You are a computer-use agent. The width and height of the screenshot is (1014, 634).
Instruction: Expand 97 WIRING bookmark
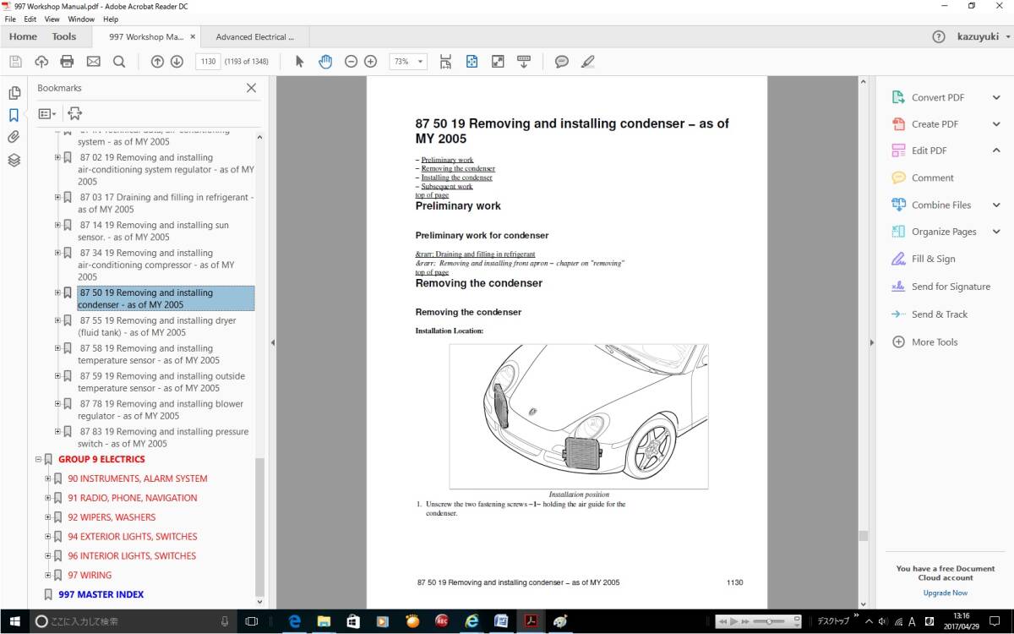pyautogui.click(x=48, y=576)
